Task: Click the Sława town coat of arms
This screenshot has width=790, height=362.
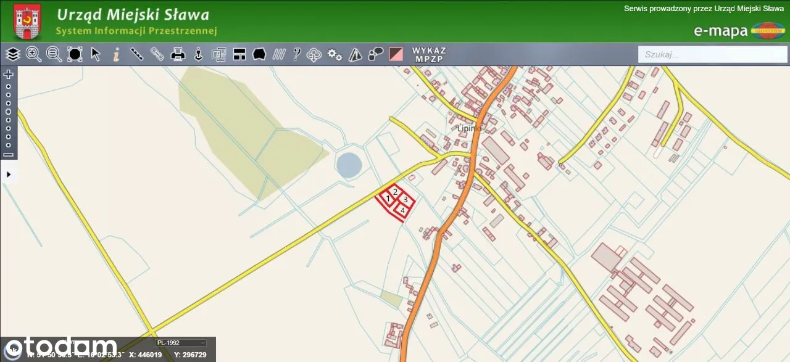Action: pyautogui.click(x=28, y=21)
